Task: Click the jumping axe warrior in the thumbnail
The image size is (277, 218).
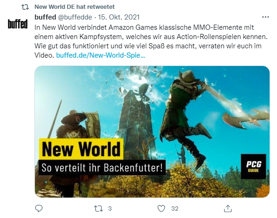Action: [x=185, y=113]
